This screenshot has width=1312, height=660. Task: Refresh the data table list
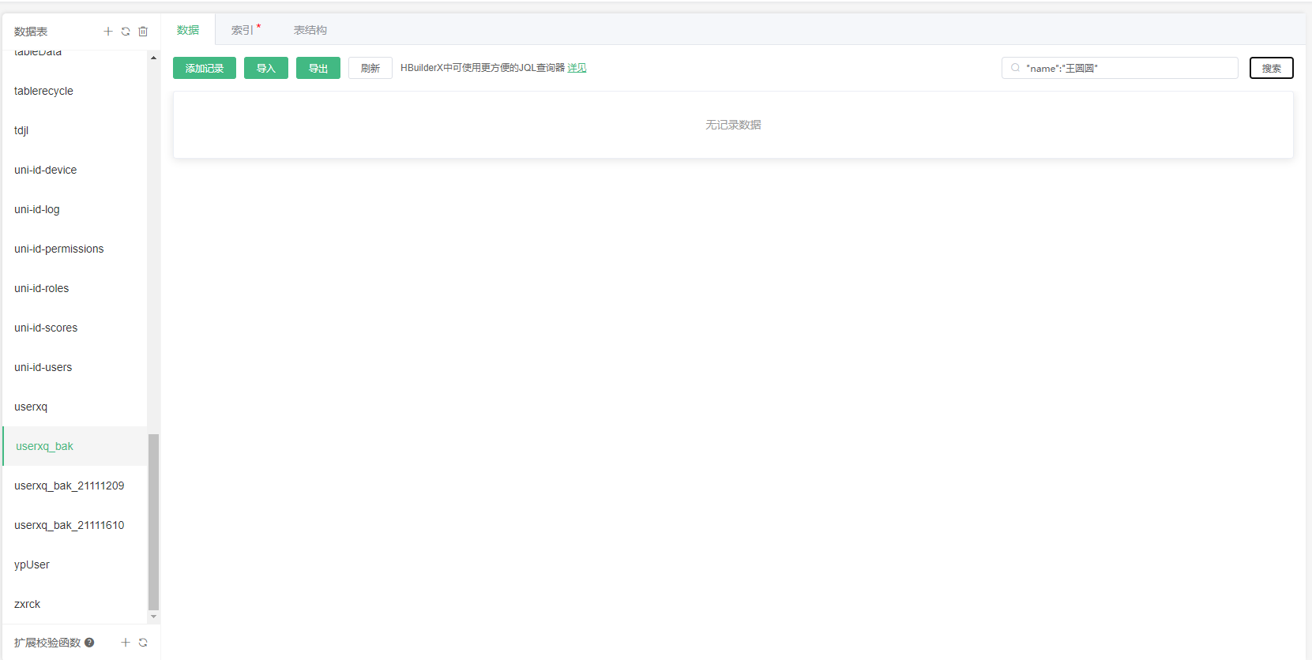click(x=126, y=32)
